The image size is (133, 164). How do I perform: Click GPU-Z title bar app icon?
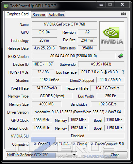(6, 6)
